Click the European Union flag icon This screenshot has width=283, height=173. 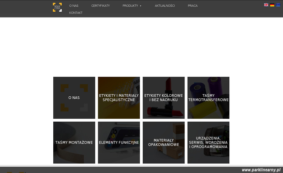[x=278, y=5]
